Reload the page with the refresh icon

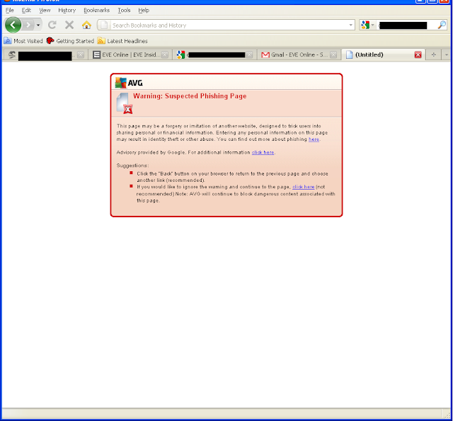click(52, 25)
